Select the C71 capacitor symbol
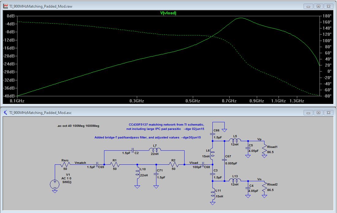 (x=156, y=174)
